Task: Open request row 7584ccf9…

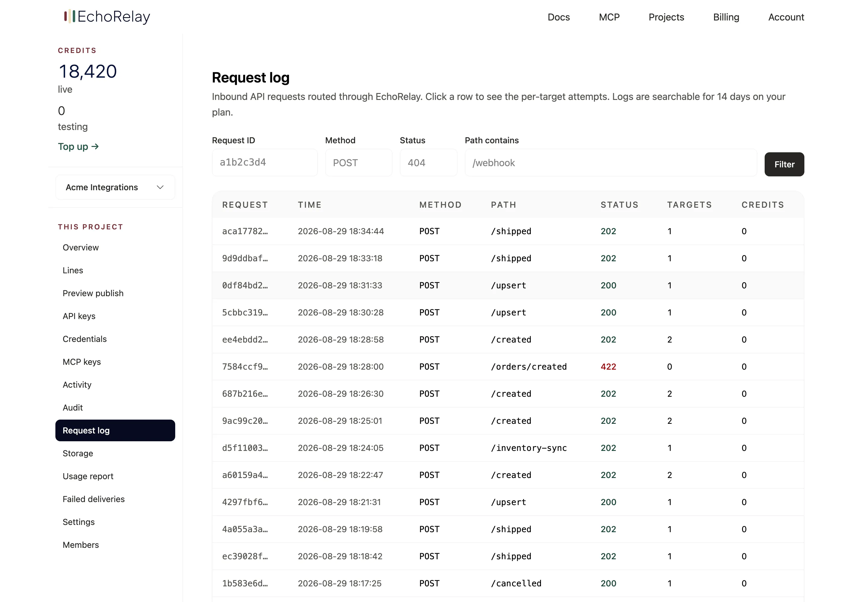Action: 508,367
